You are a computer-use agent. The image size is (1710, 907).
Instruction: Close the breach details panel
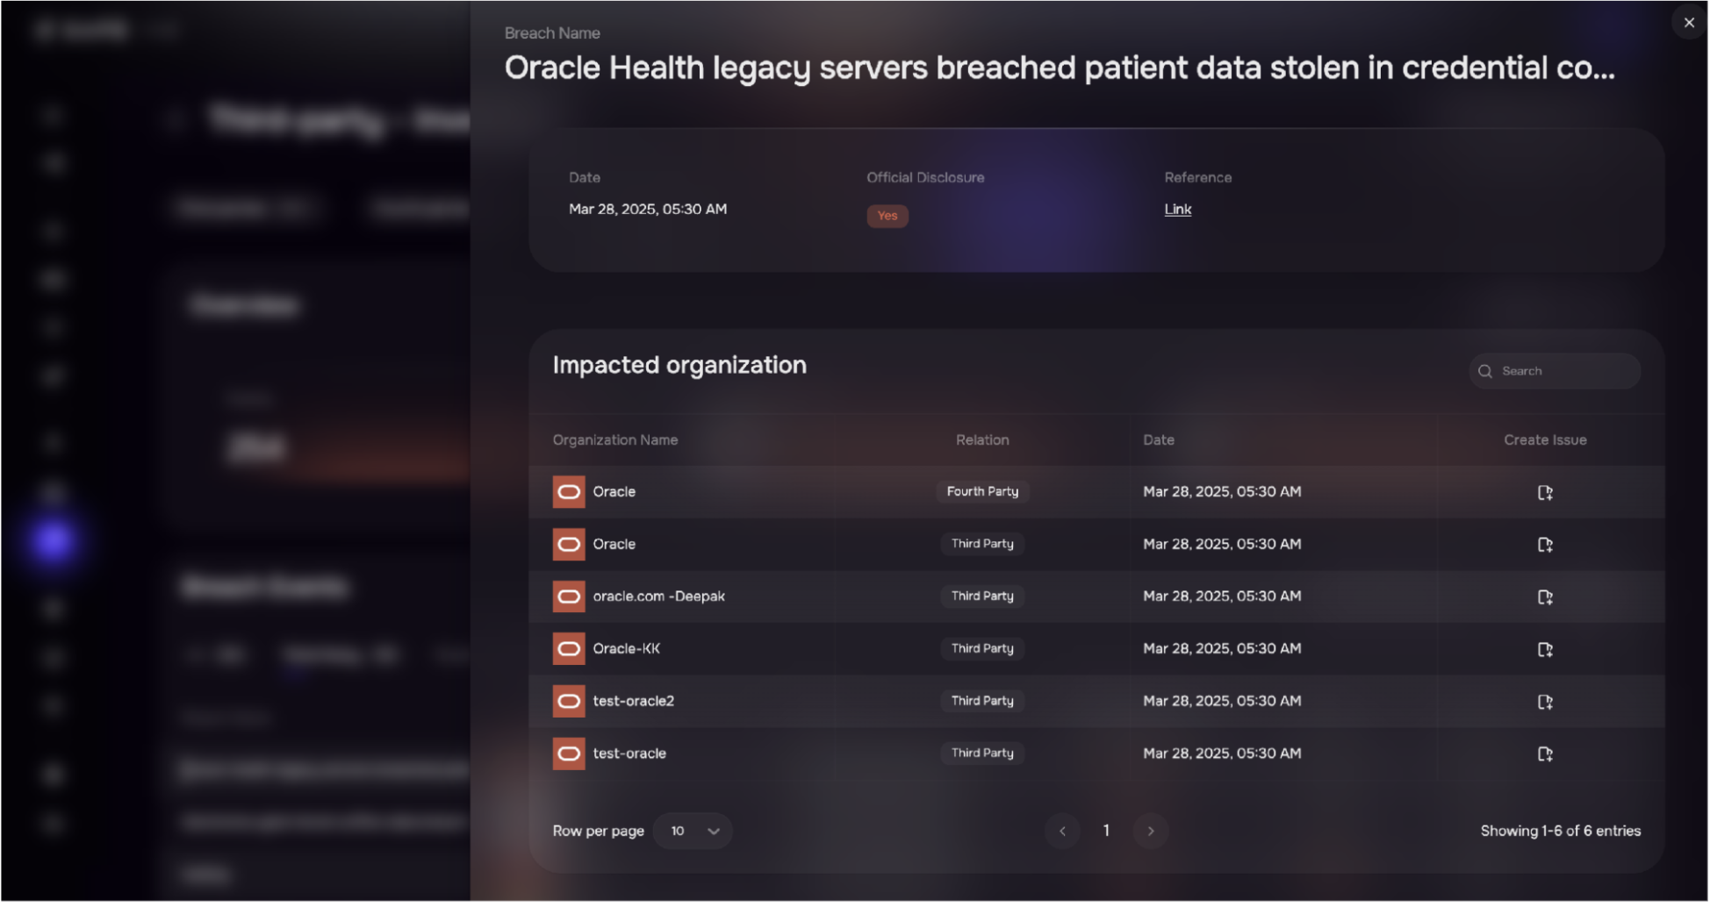point(1688,23)
